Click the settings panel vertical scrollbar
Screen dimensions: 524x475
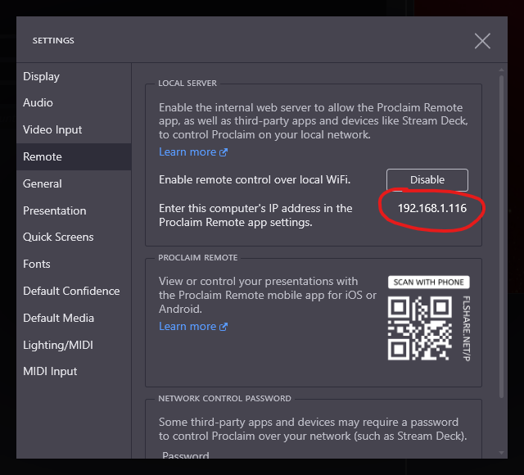(501, 237)
